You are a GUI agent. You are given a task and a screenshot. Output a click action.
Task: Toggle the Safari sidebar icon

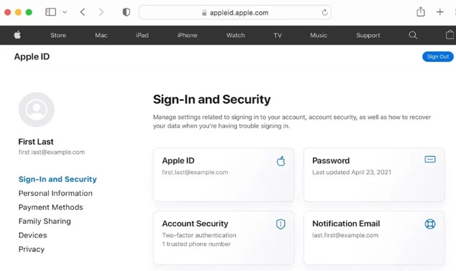pyautogui.click(x=50, y=12)
